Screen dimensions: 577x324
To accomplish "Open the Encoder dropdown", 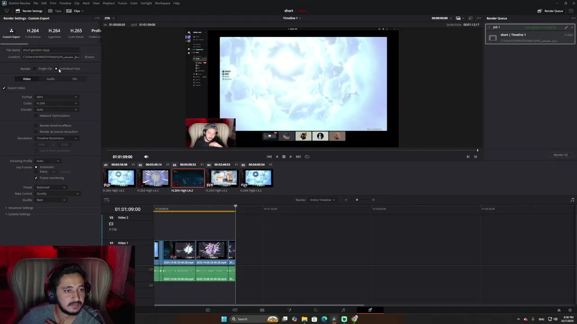I will [x=56, y=109].
